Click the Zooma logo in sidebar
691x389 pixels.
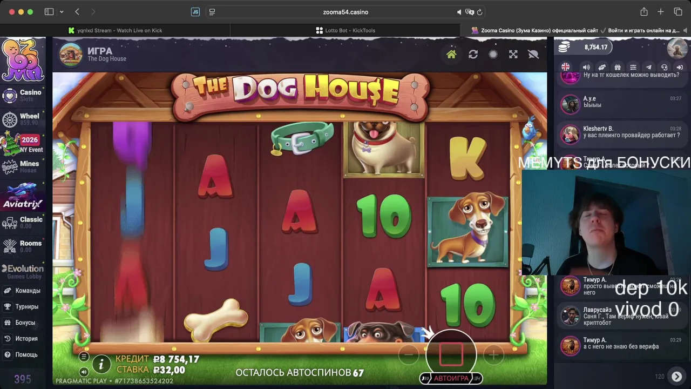coord(23,59)
